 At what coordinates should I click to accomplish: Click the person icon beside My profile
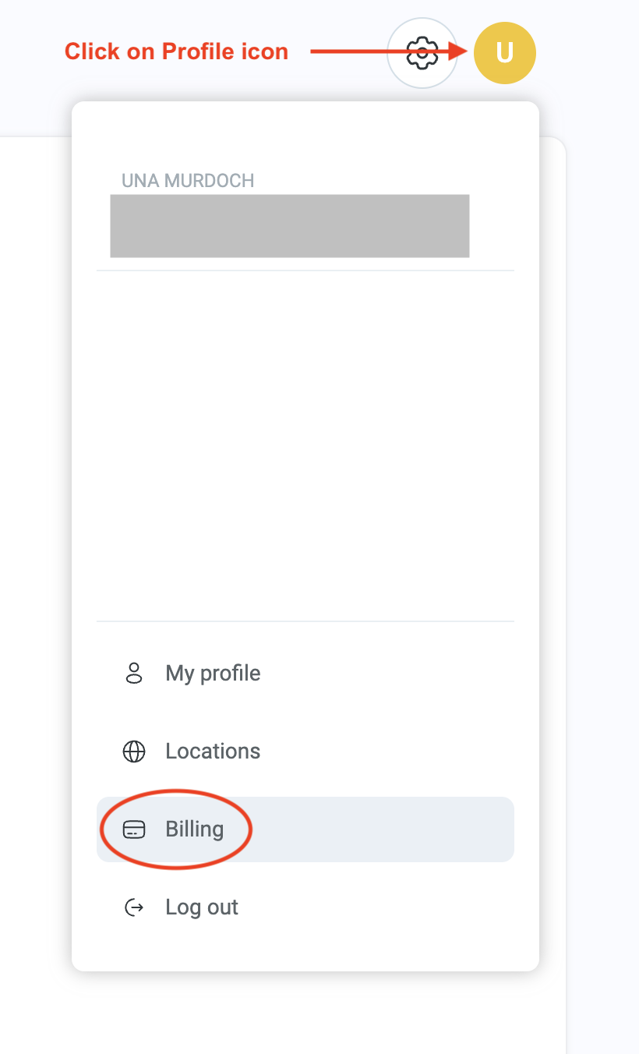(134, 674)
